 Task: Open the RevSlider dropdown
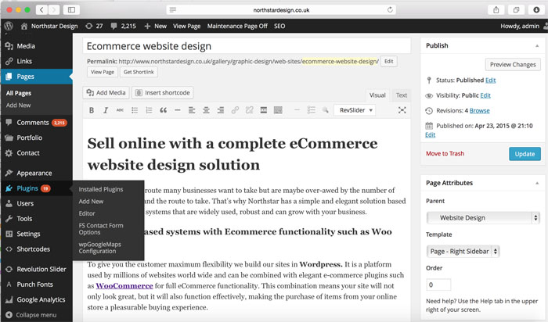(355, 110)
